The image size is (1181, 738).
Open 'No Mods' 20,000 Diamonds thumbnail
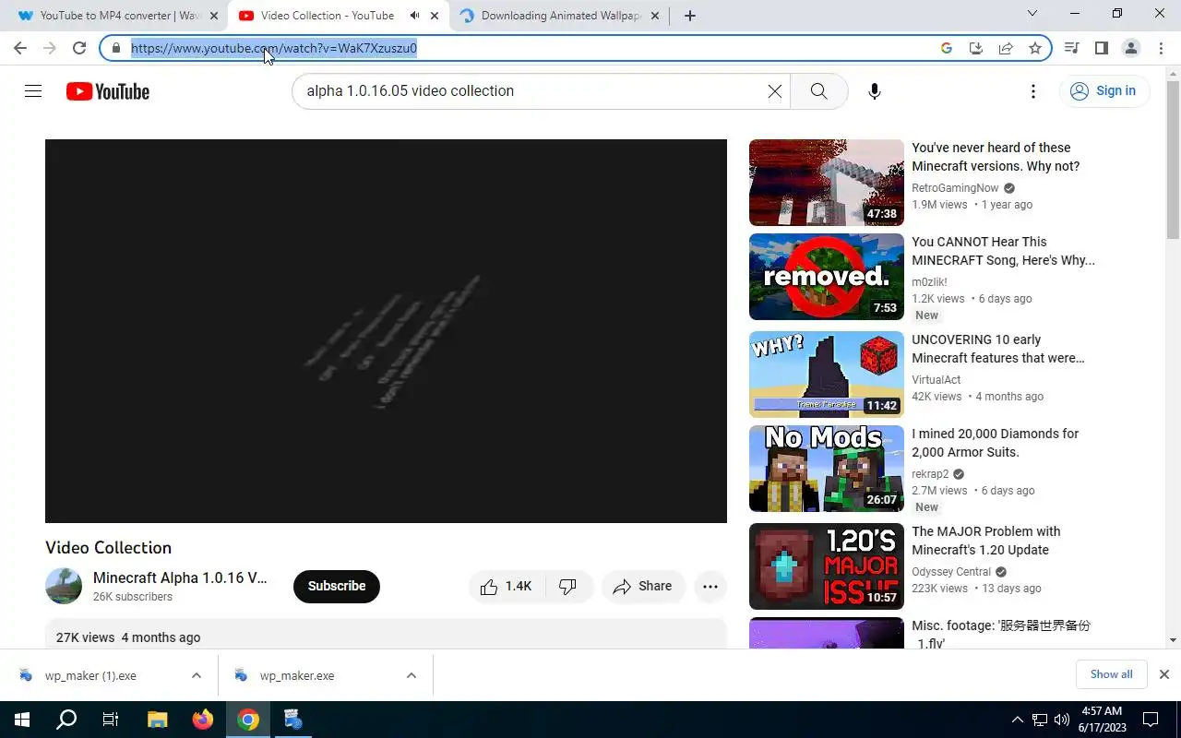coord(827,469)
